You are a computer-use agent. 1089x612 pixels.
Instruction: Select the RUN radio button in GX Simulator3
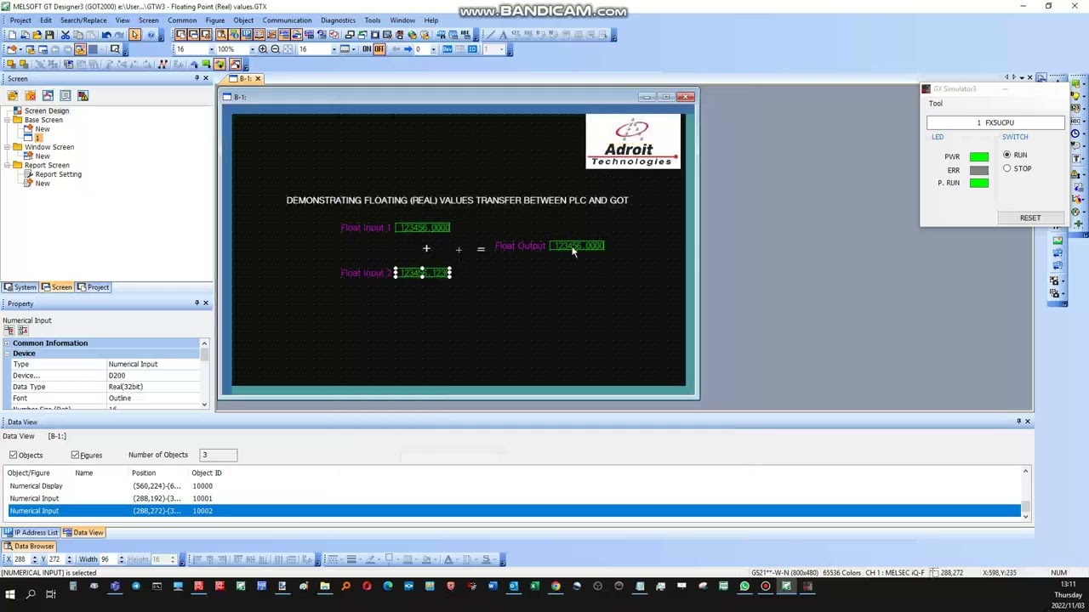click(1007, 155)
